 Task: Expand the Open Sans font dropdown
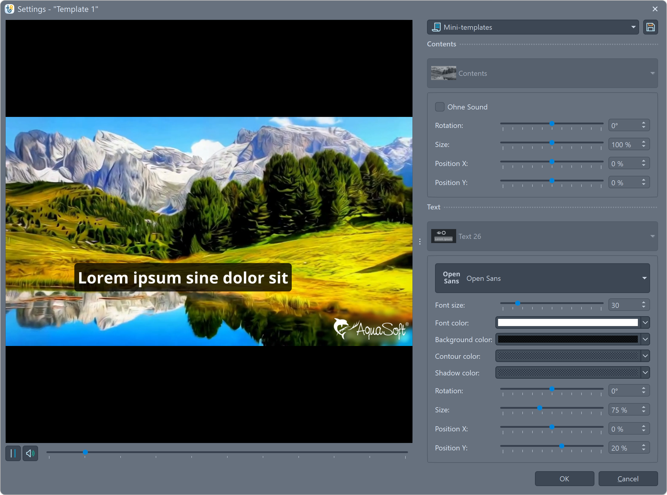(644, 278)
